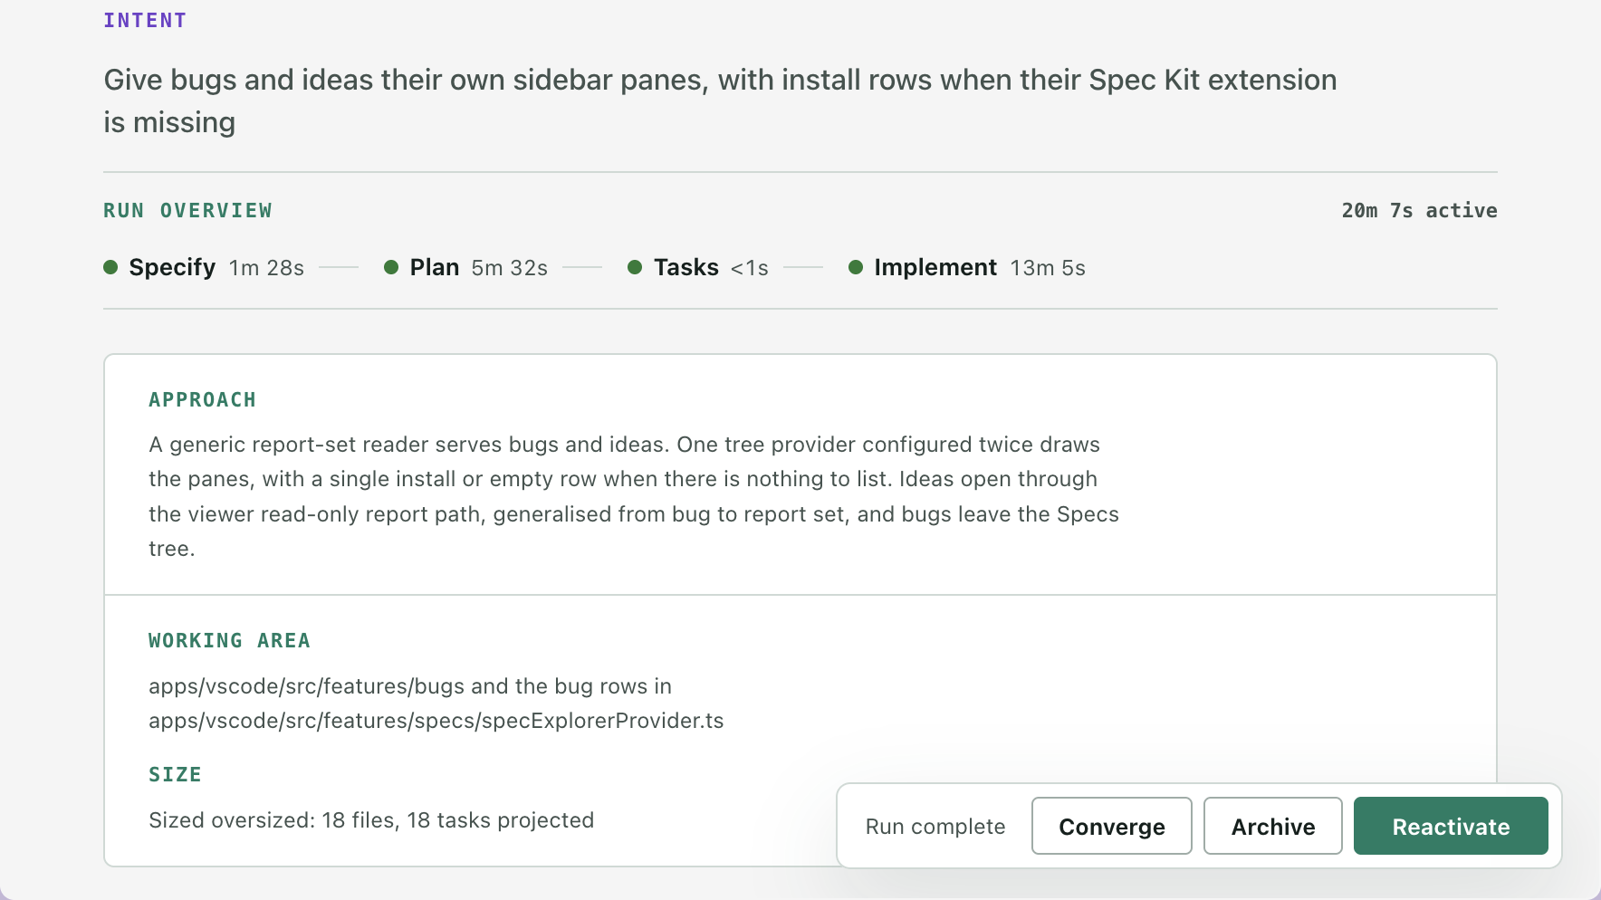Image resolution: width=1601 pixels, height=900 pixels.
Task: Click the Specify duration '1m 28s'
Action: coord(266,268)
